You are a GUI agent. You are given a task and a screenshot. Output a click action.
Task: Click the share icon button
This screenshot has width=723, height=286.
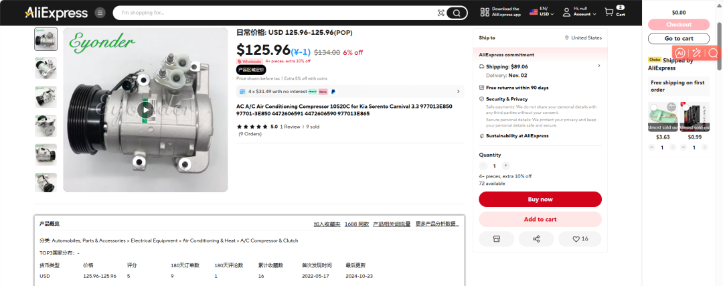point(536,239)
